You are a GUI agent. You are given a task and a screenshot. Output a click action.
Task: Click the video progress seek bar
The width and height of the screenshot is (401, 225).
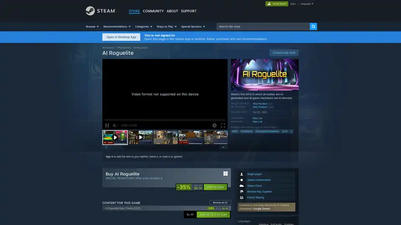pyautogui.click(x=165, y=120)
